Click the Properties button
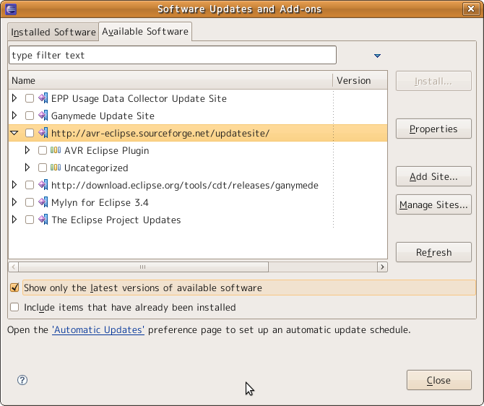This screenshot has height=406, width=484. tap(433, 129)
